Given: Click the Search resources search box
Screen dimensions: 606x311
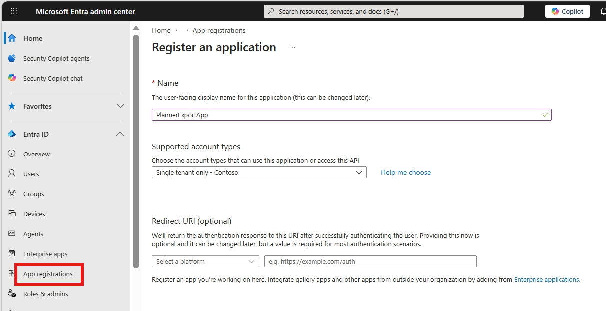Looking at the screenshot, I should [x=394, y=11].
